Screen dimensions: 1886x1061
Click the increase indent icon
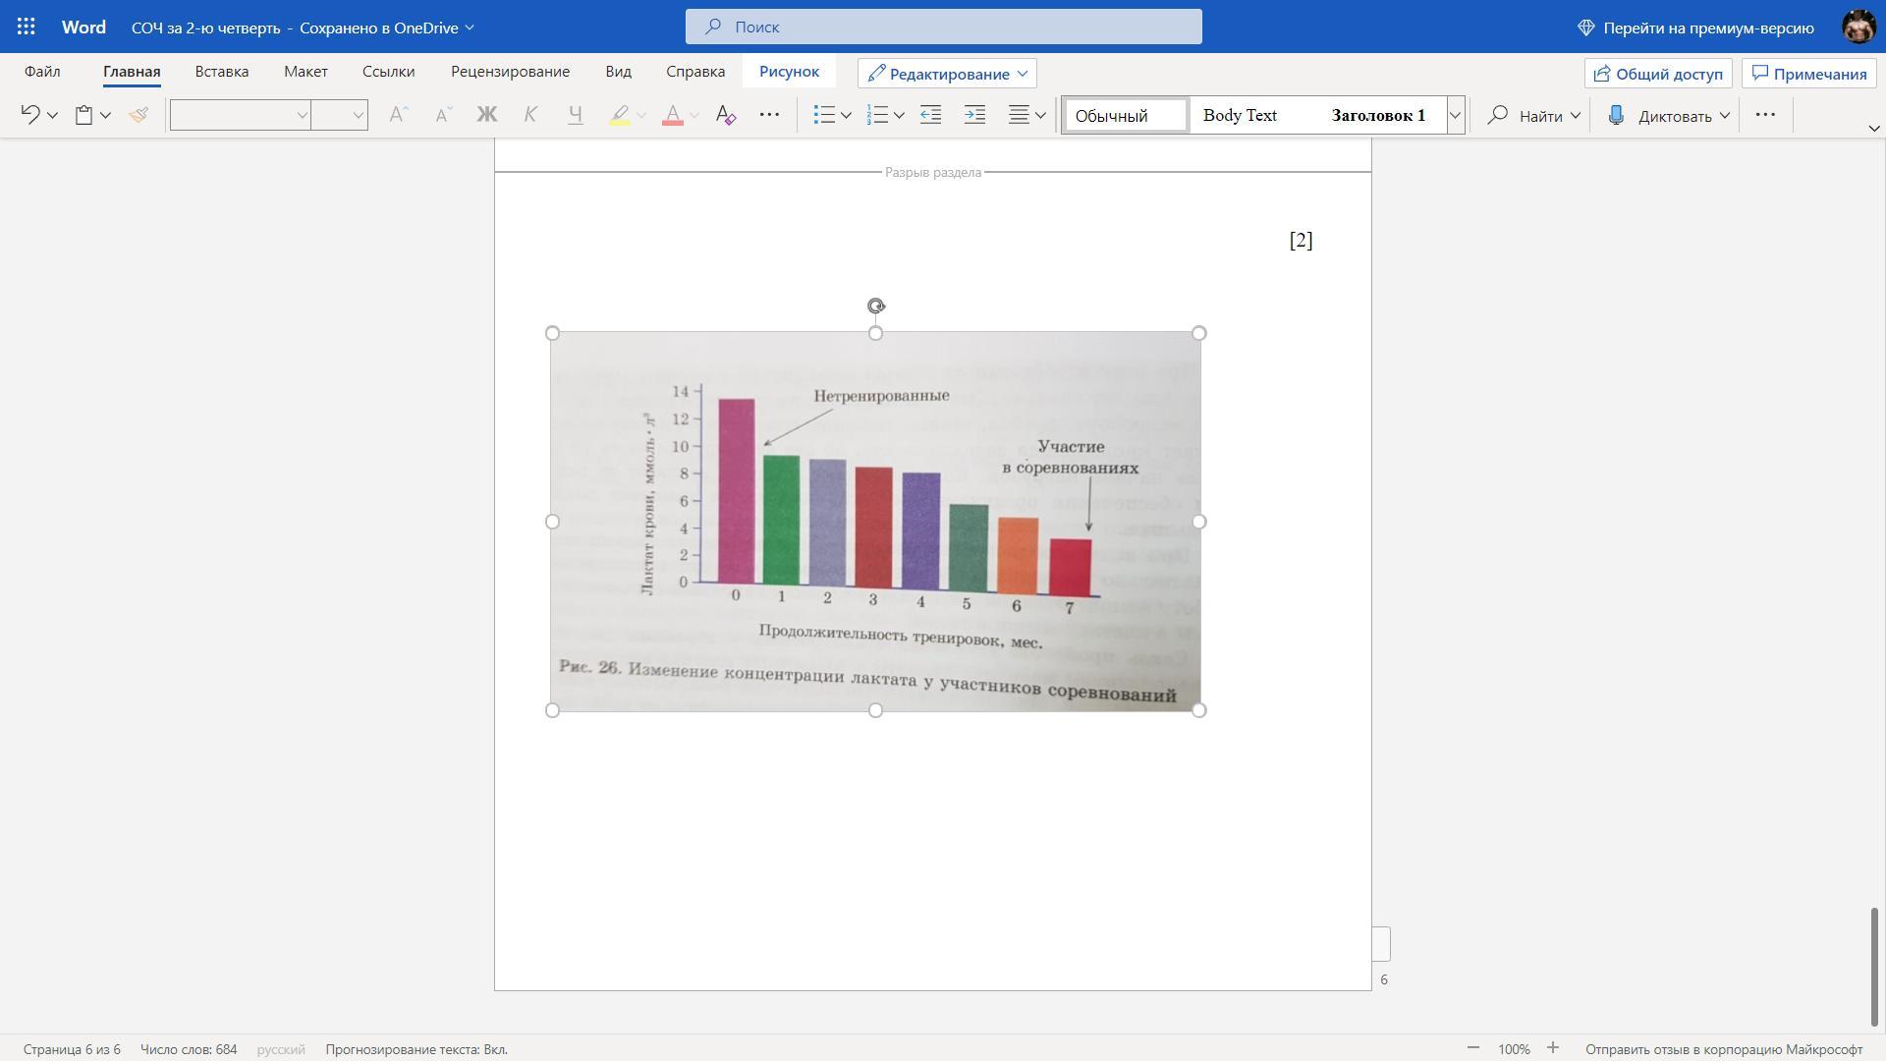coord(972,115)
